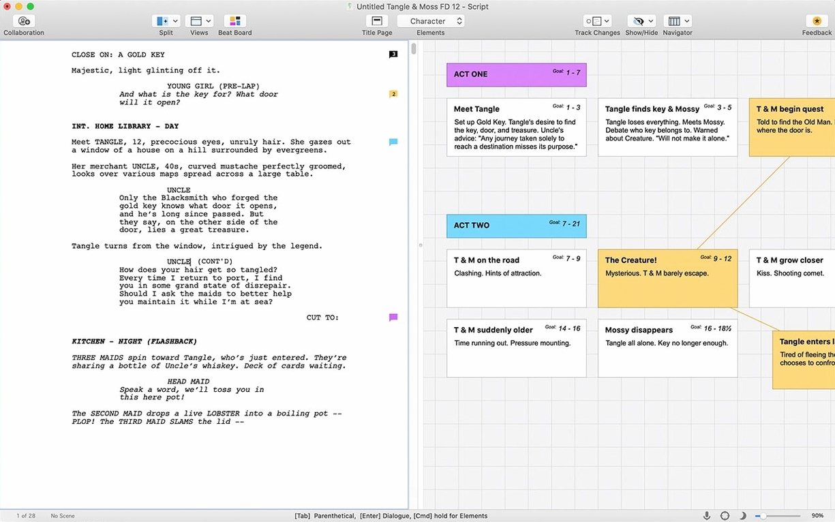The height and width of the screenshot is (522, 835).
Task: Click the Views icon
Action: [x=196, y=21]
